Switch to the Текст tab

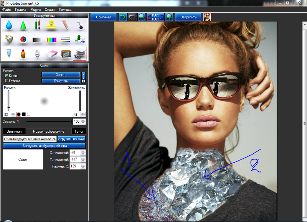click(x=79, y=131)
